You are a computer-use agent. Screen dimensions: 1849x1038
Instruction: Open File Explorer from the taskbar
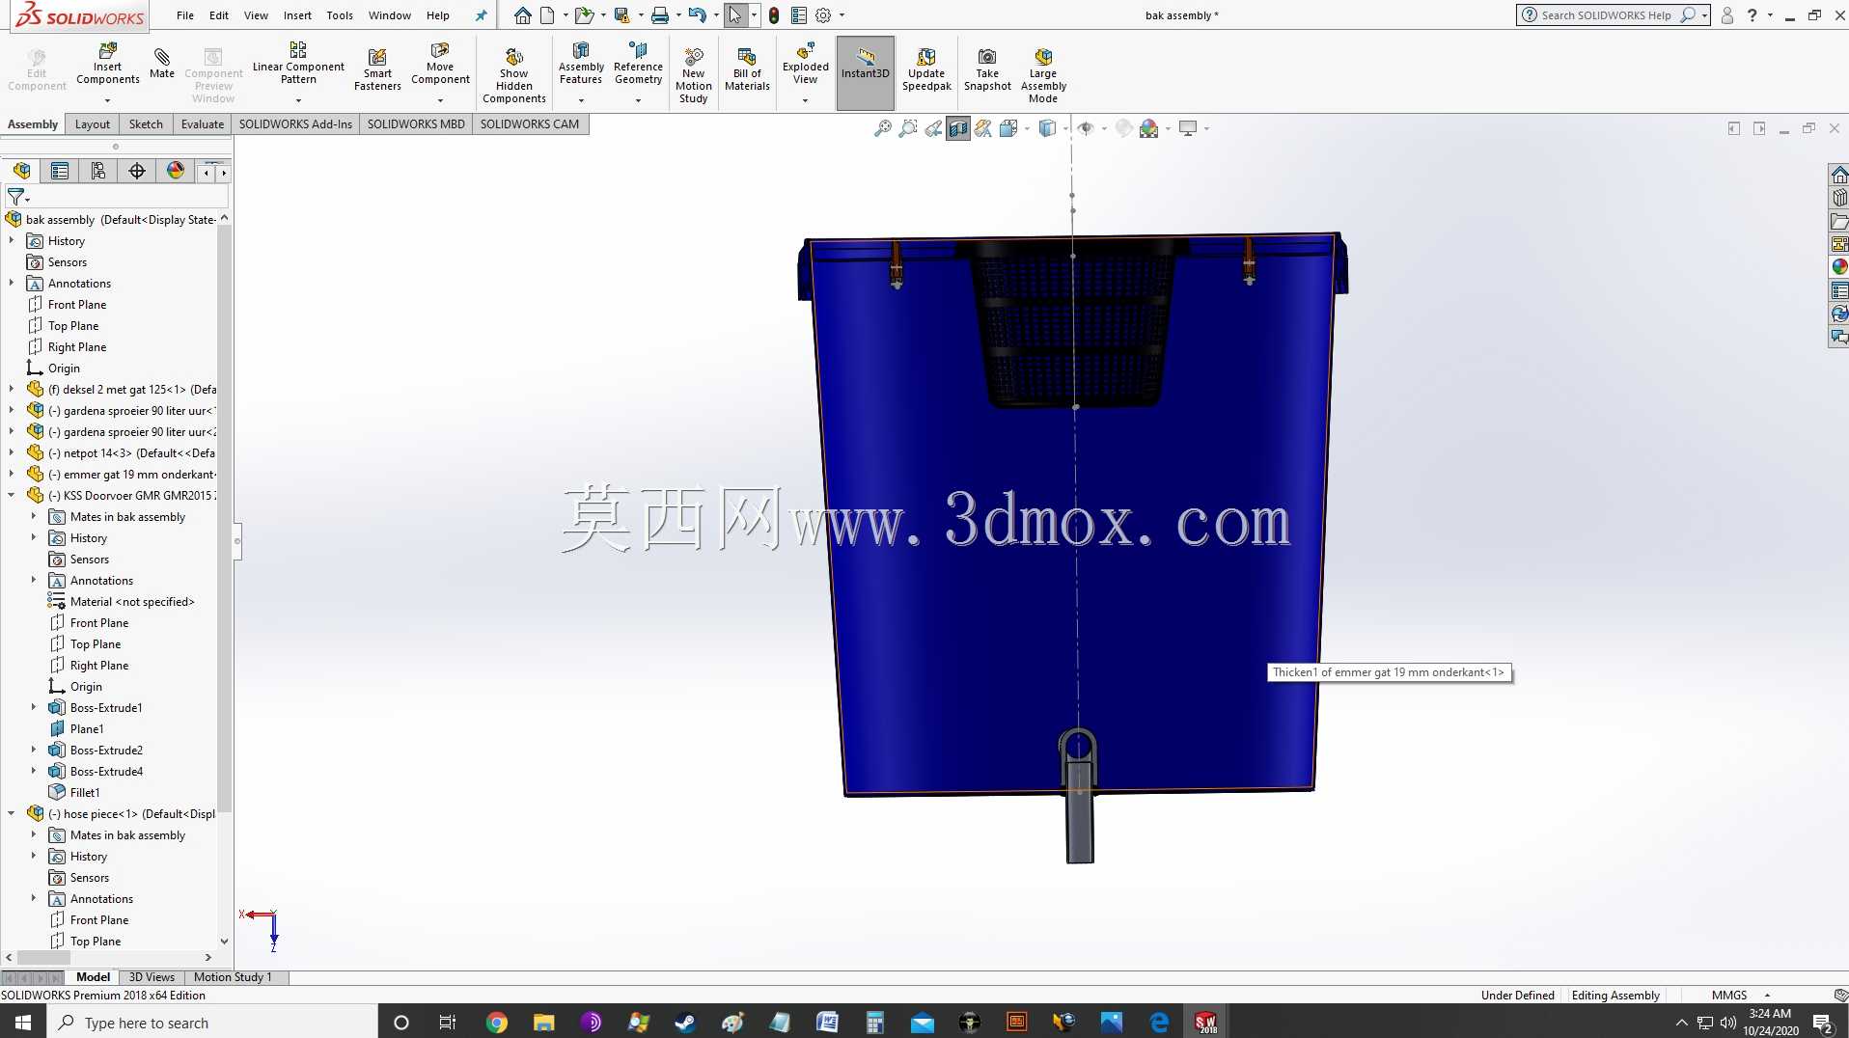click(x=543, y=1023)
